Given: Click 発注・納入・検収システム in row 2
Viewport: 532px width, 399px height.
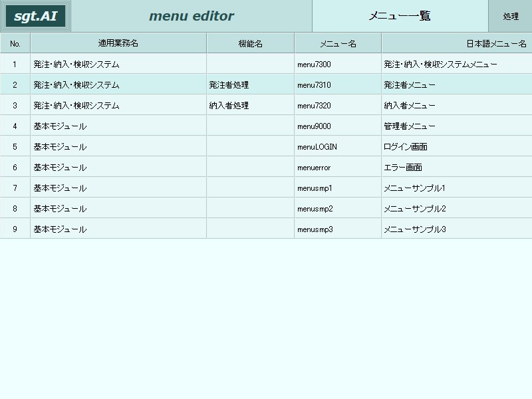Looking at the screenshot, I should click(118, 85).
